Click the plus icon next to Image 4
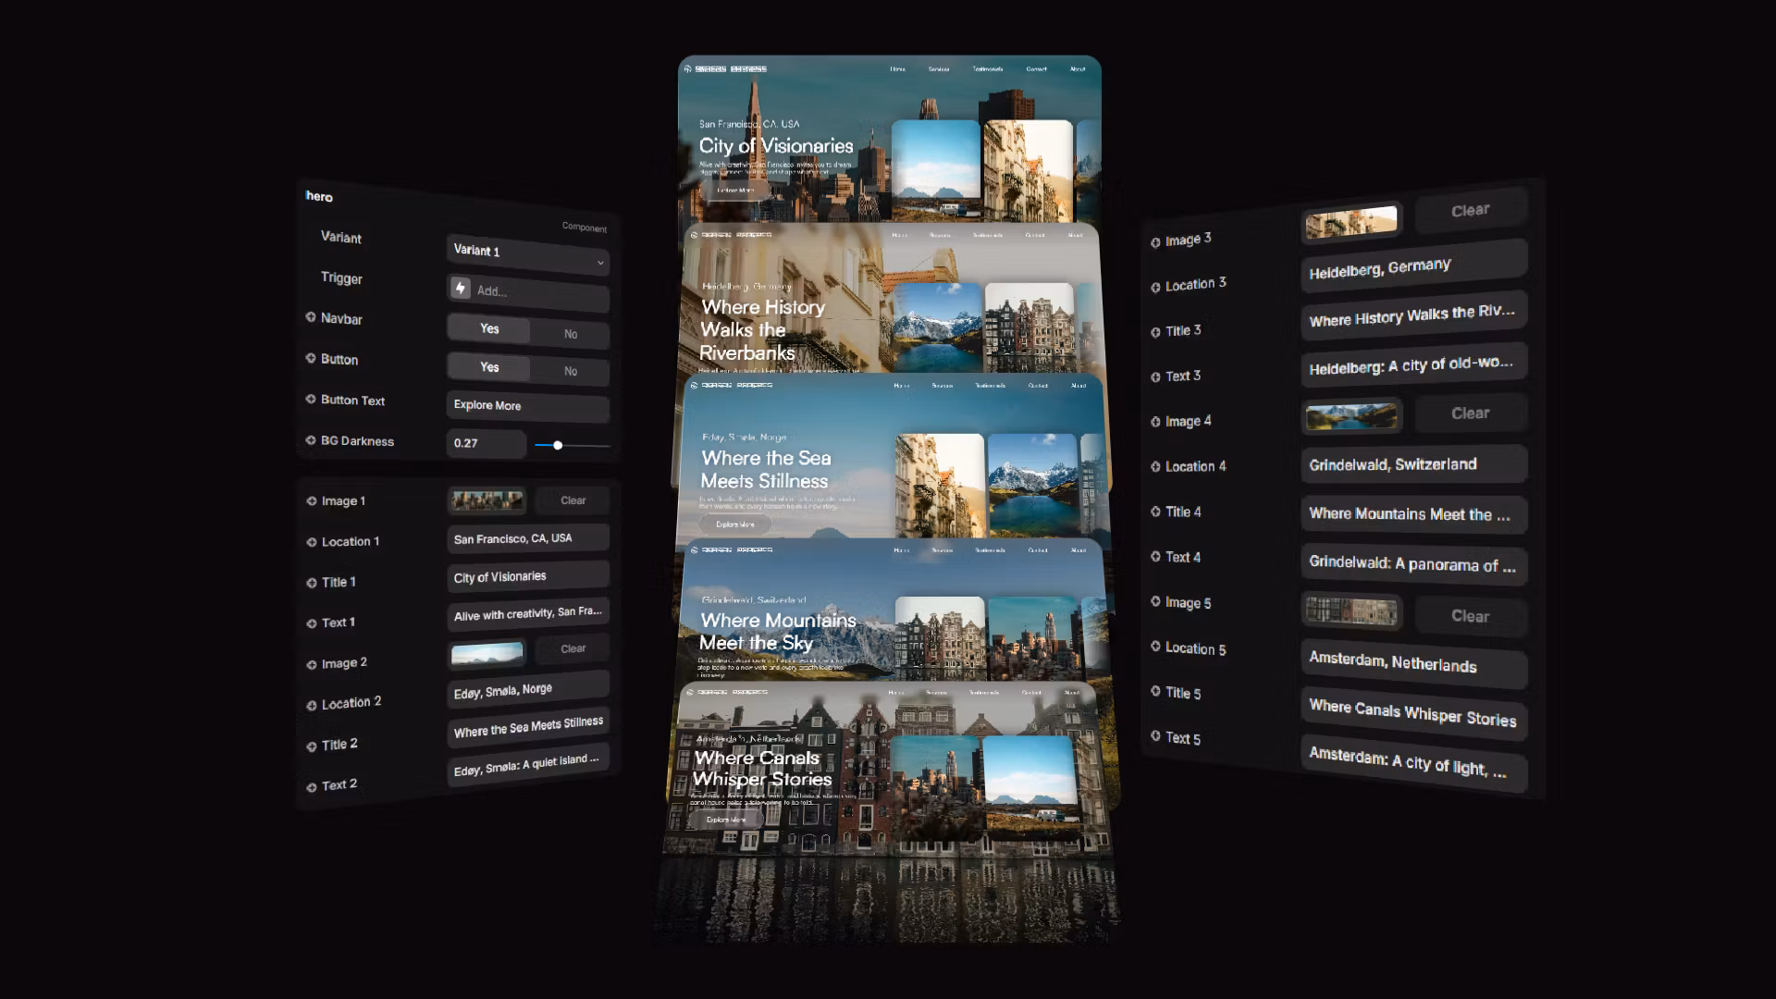This screenshot has height=999, width=1776. tap(1155, 420)
